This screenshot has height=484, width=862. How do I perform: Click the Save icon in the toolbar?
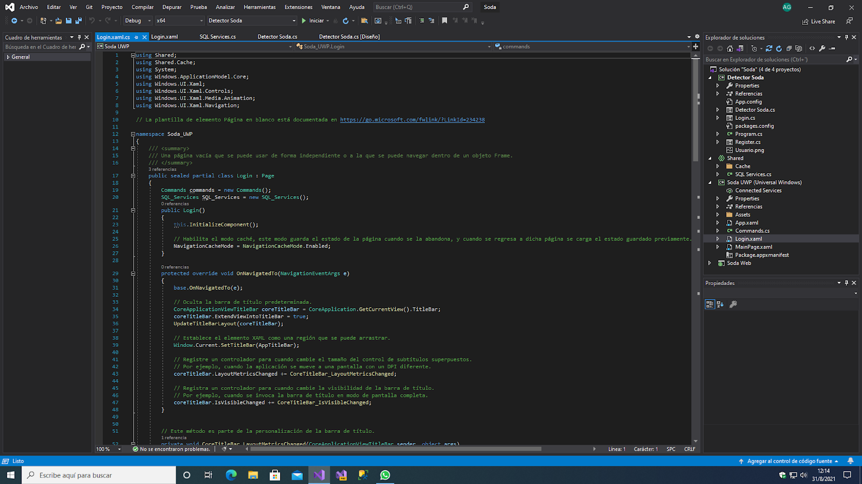click(68, 20)
